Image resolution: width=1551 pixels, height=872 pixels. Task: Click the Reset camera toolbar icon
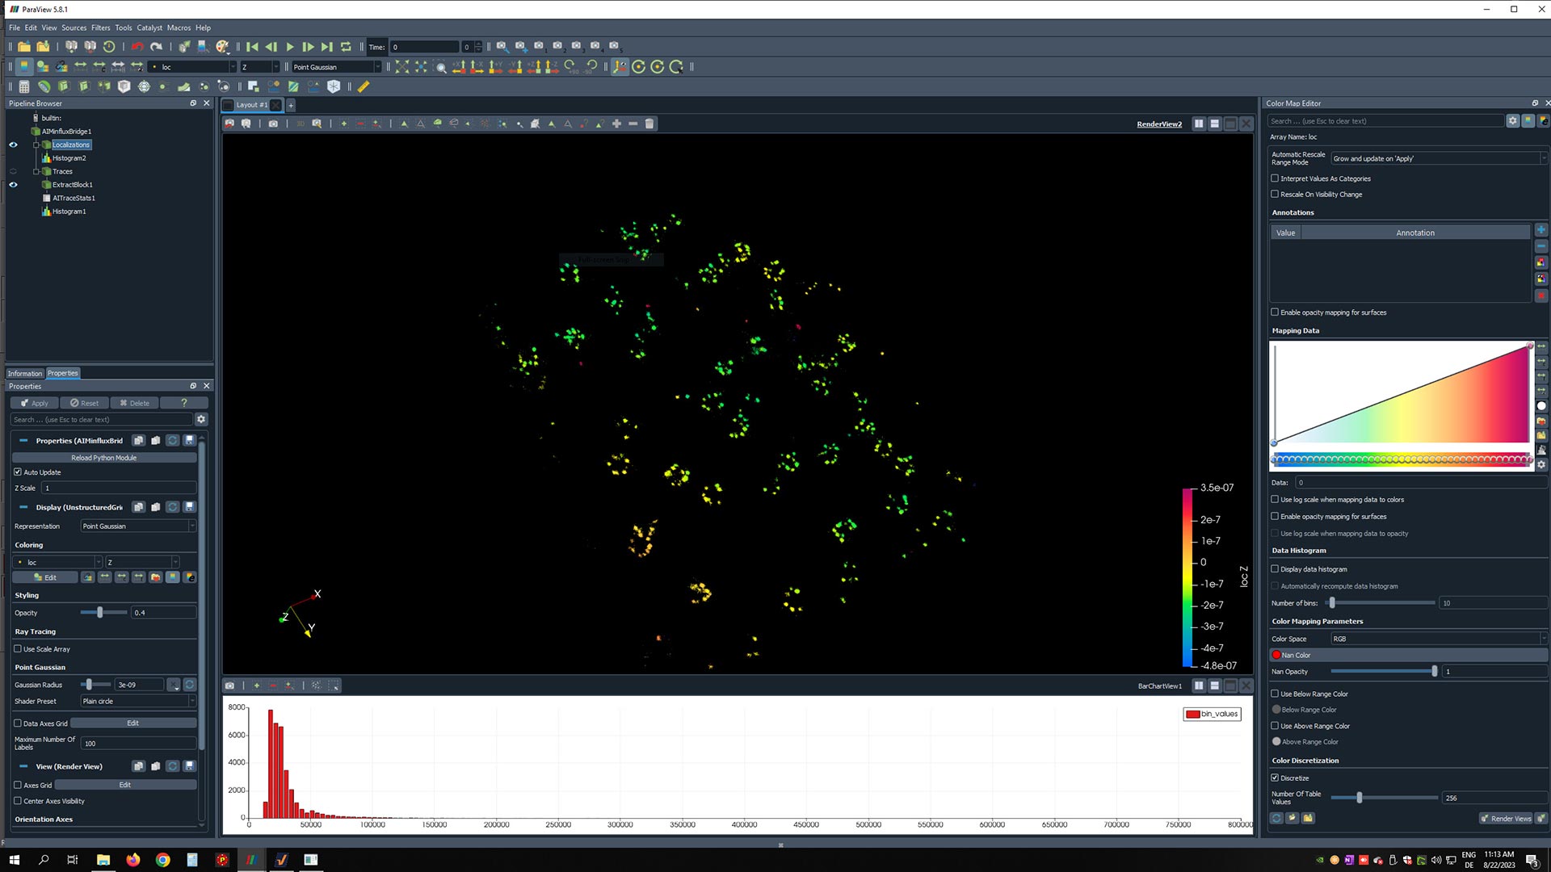[x=401, y=68]
